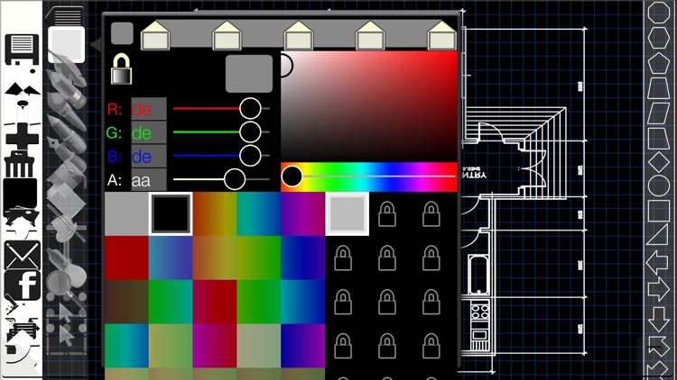The width and height of the screenshot is (677, 380).
Task: Click the alpha channel slider handle
Action: coord(235,179)
